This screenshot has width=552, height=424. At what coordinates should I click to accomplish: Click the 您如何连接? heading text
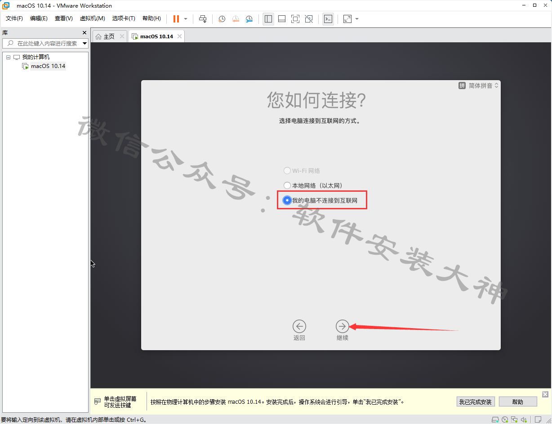coord(316,100)
